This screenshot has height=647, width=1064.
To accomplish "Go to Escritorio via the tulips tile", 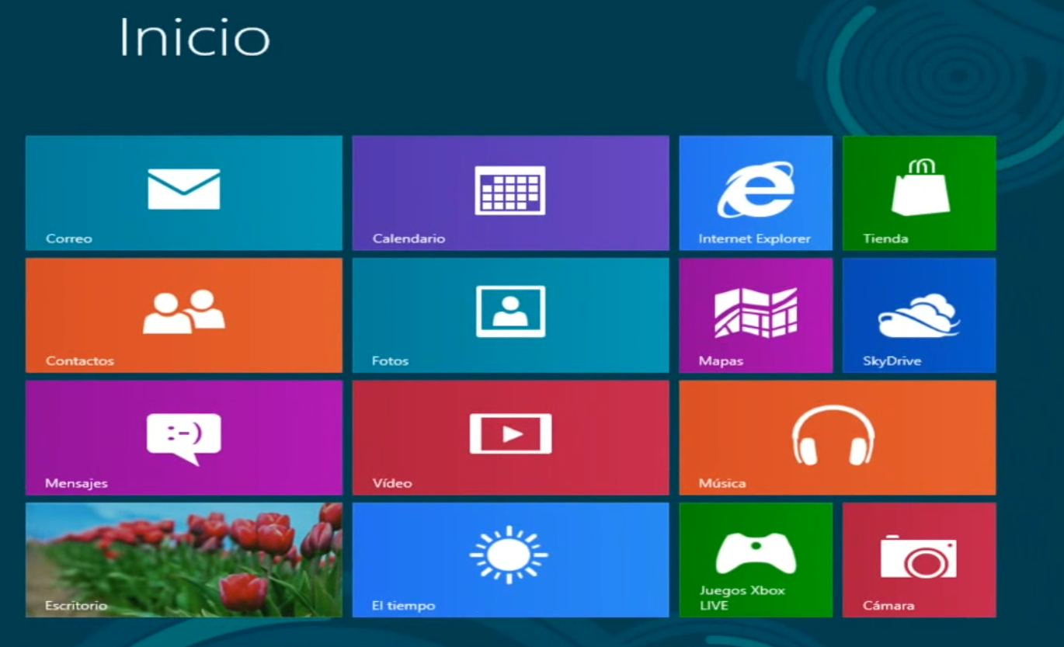I will point(184,560).
